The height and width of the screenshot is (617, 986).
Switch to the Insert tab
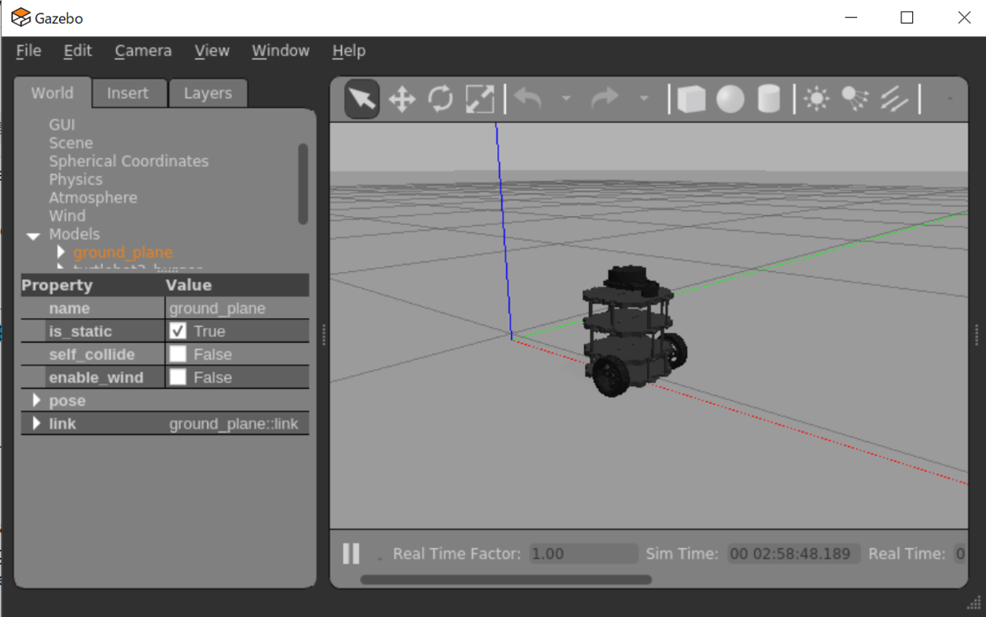(x=129, y=93)
